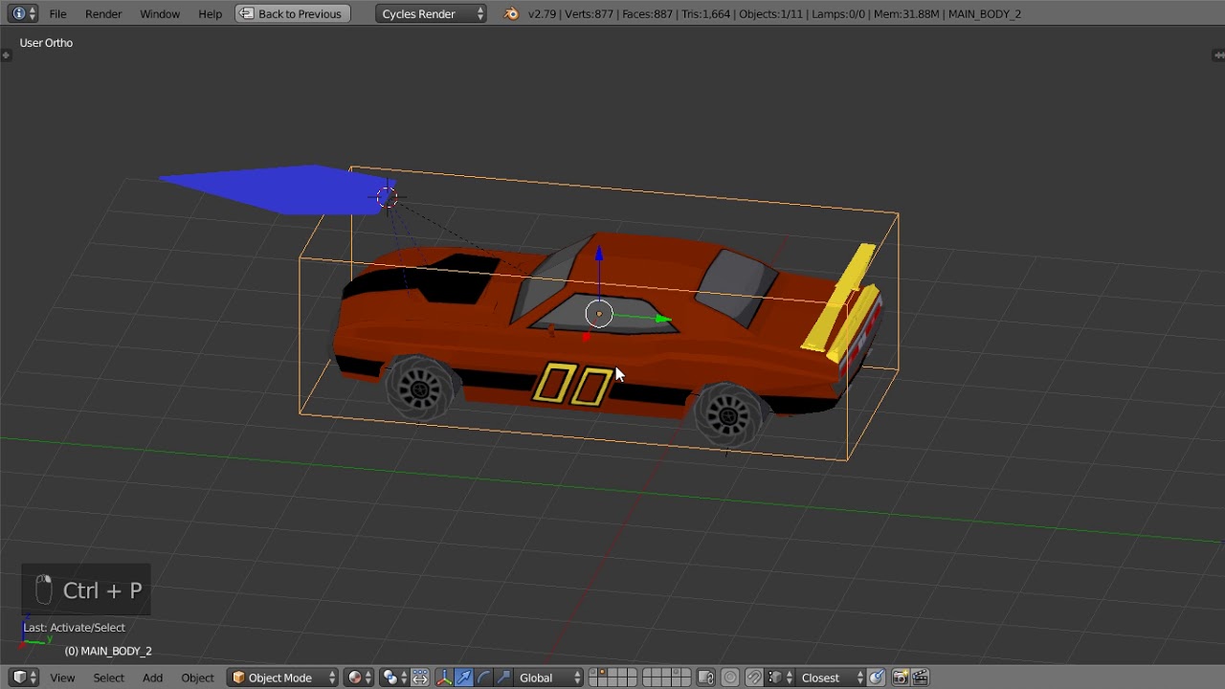Click the 3D cursor crosshair
This screenshot has height=689, width=1225.
387,197
